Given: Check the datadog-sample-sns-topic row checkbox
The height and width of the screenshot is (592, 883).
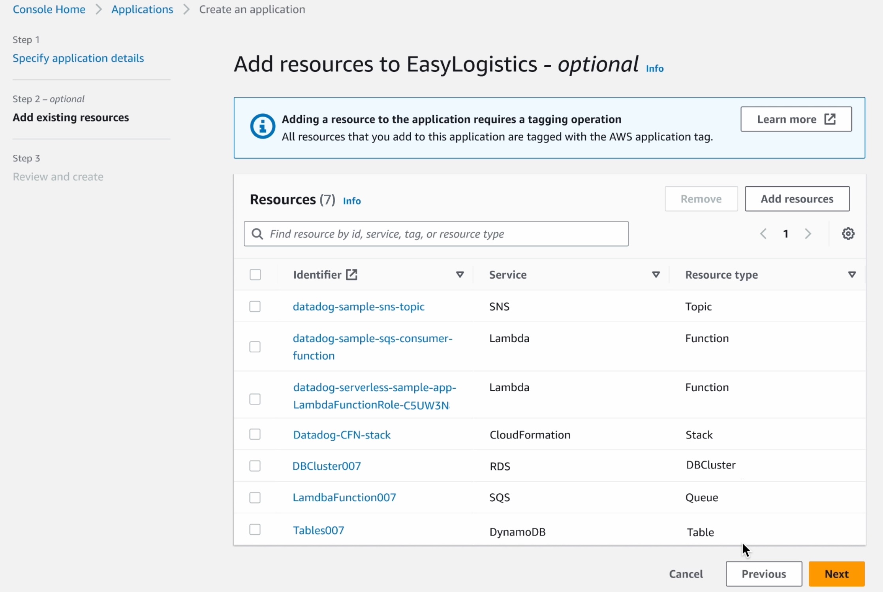Looking at the screenshot, I should pos(255,306).
